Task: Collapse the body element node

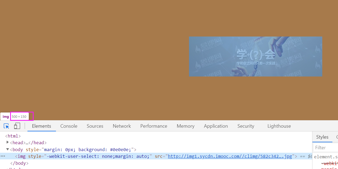Action: (8, 150)
